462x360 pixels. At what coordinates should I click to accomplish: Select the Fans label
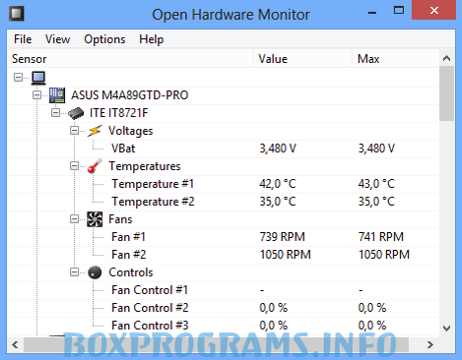tap(120, 219)
